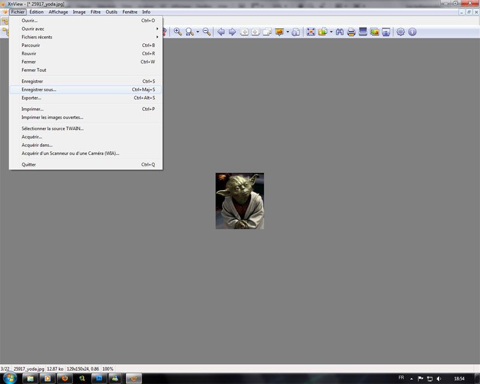Image resolution: width=480 pixels, height=384 pixels.
Task: Select Parcourir in the menu
Action: click(x=86, y=46)
